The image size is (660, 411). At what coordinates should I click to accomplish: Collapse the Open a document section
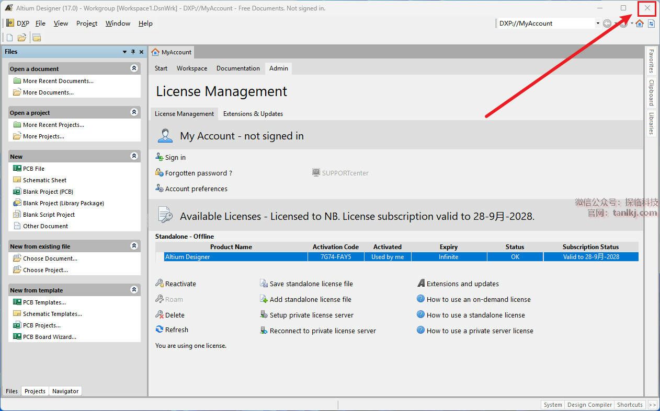(134, 68)
